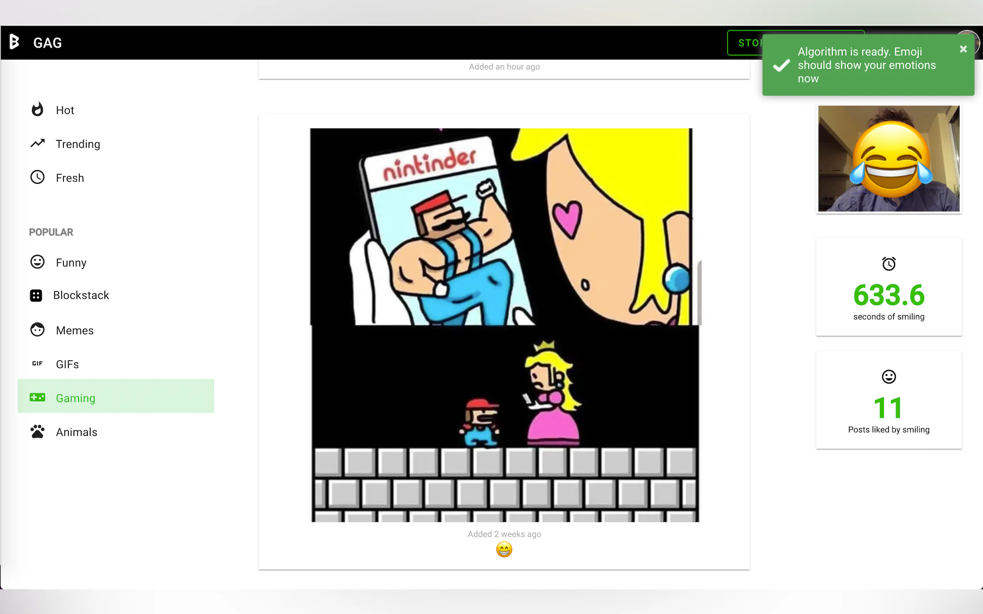Click the grinning emoji under post
Image resolution: width=983 pixels, height=614 pixels.
pyautogui.click(x=504, y=550)
